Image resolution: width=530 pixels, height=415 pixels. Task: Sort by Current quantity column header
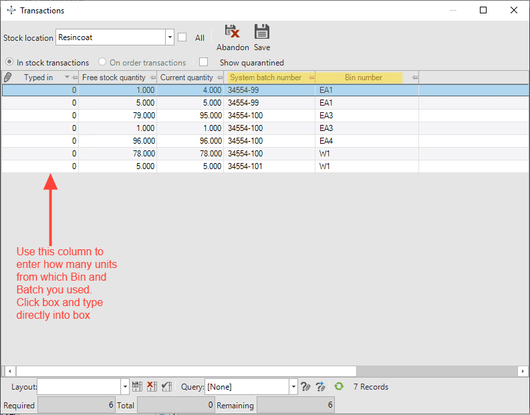[186, 78]
